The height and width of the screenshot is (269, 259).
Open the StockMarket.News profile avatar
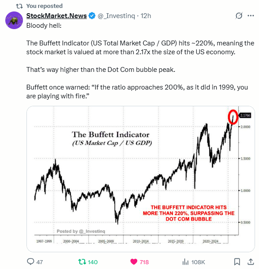(x=14, y=20)
